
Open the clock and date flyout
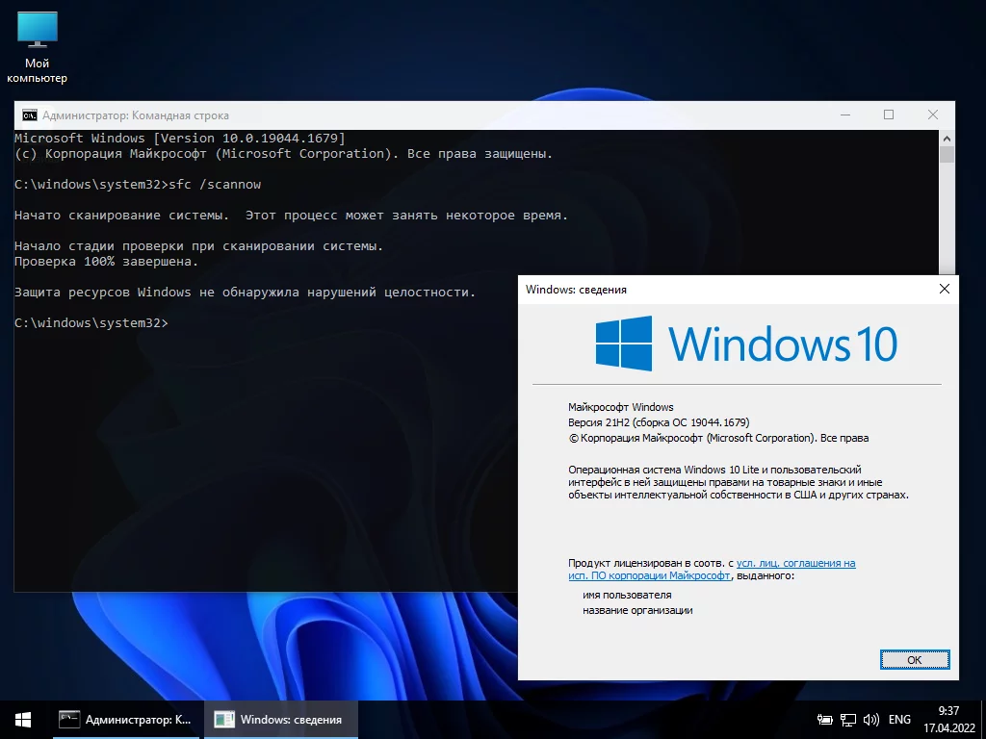[948, 720]
